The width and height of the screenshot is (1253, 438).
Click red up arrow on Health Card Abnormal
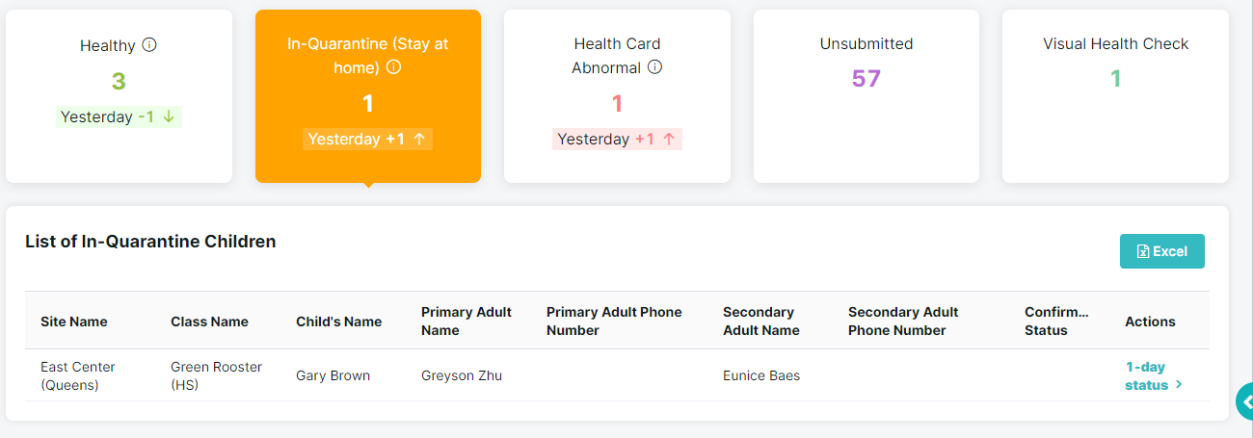[667, 139]
